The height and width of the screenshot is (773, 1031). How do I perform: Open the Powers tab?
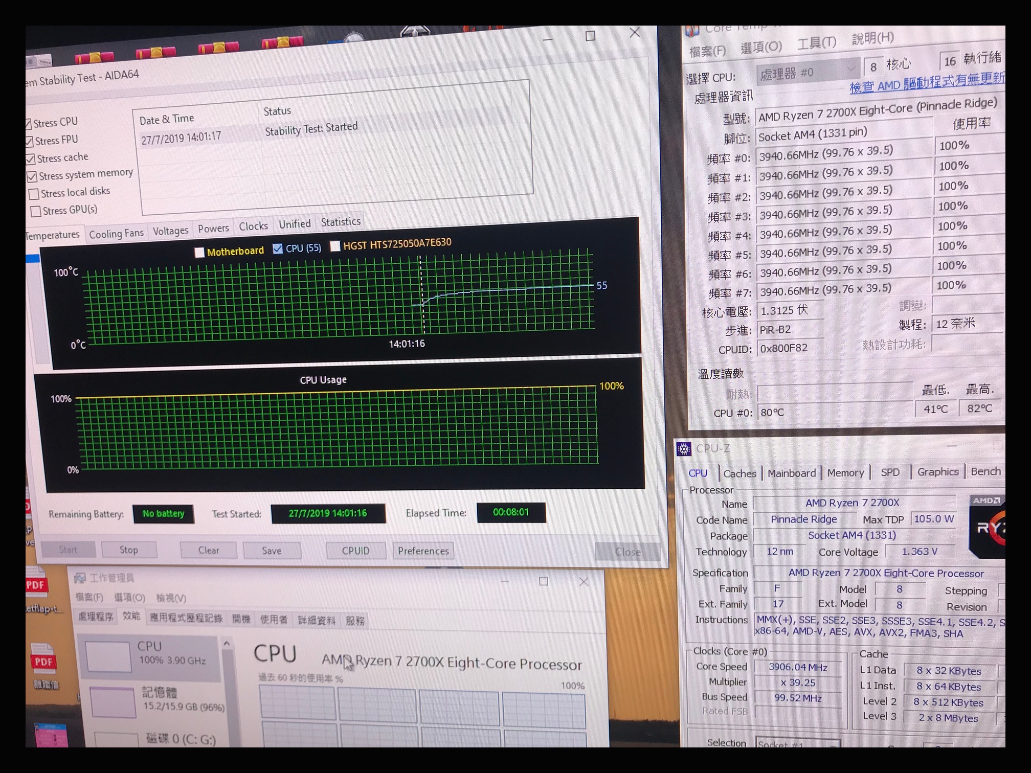[213, 229]
